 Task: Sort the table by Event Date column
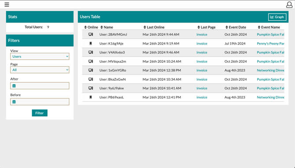click(x=236, y=27)
